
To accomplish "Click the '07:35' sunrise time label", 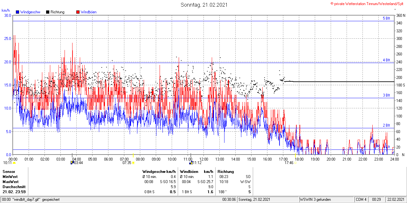I will tap(127, 163).
